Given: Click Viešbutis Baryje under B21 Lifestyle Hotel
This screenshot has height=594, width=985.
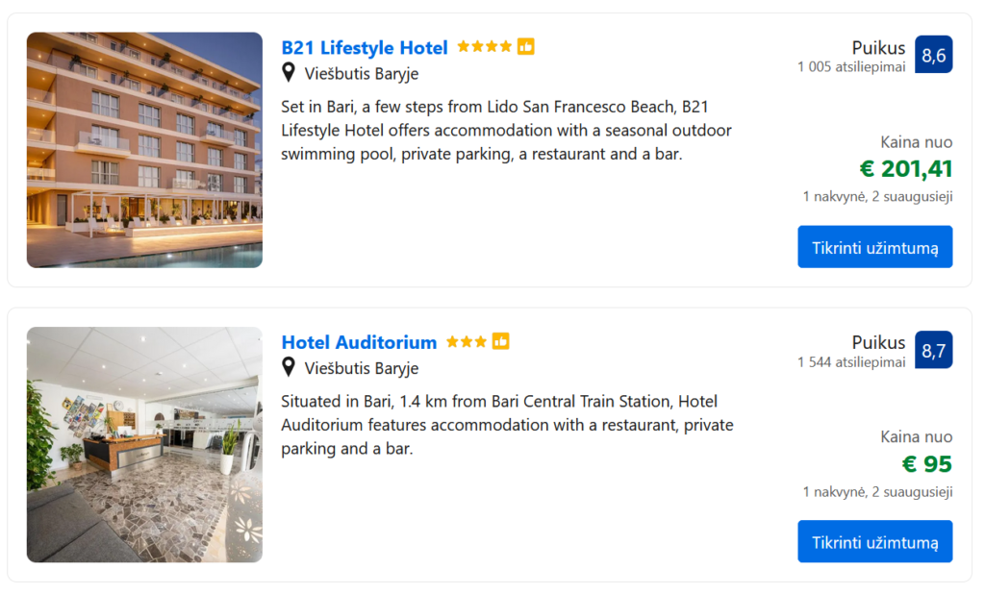Looking at the screenshot, I should [x=362, y=74].
